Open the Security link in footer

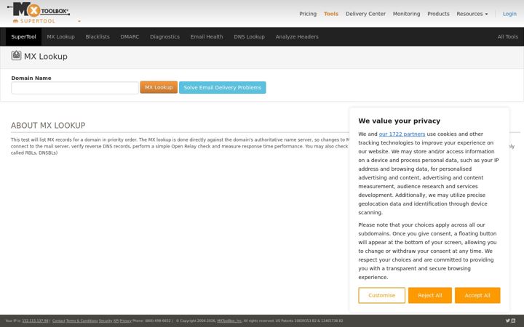(x=106, y=320)
